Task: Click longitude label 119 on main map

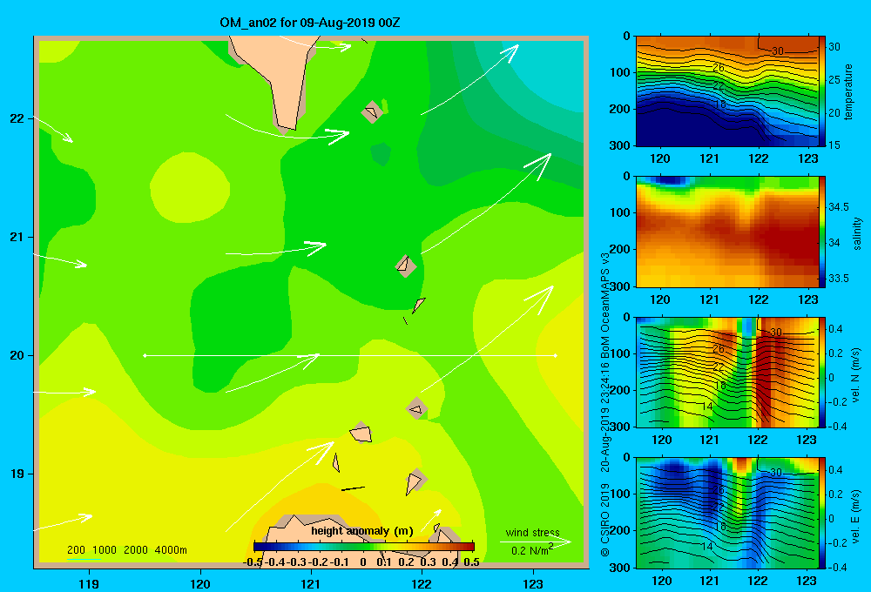Action: coord(89,583)
